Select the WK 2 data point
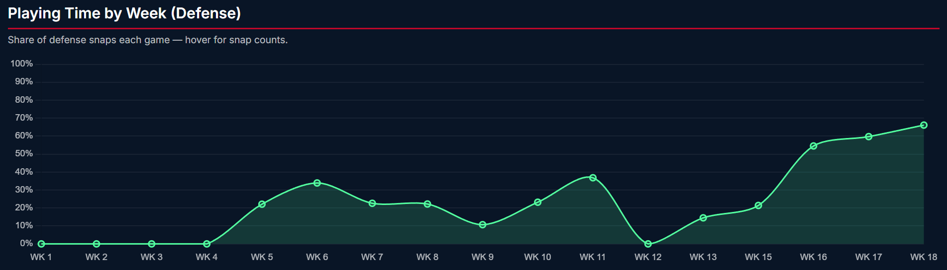The width and height of the screenshot is (947, 270). click(x=97, y=244)
